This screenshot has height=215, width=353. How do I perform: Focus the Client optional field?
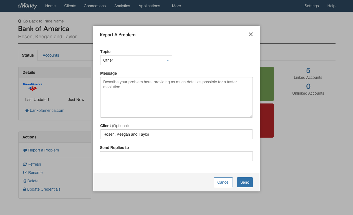[176, 134]
